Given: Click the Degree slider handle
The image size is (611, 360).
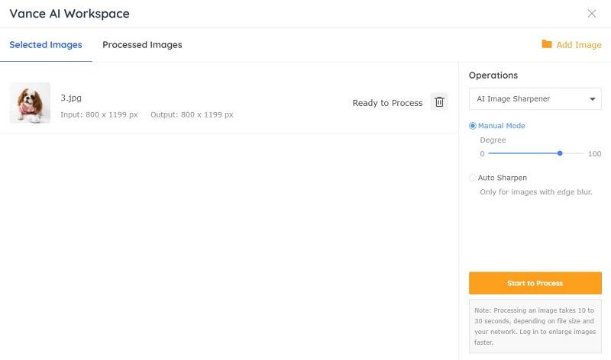Looking at the screenshot, I should point(560,153).
